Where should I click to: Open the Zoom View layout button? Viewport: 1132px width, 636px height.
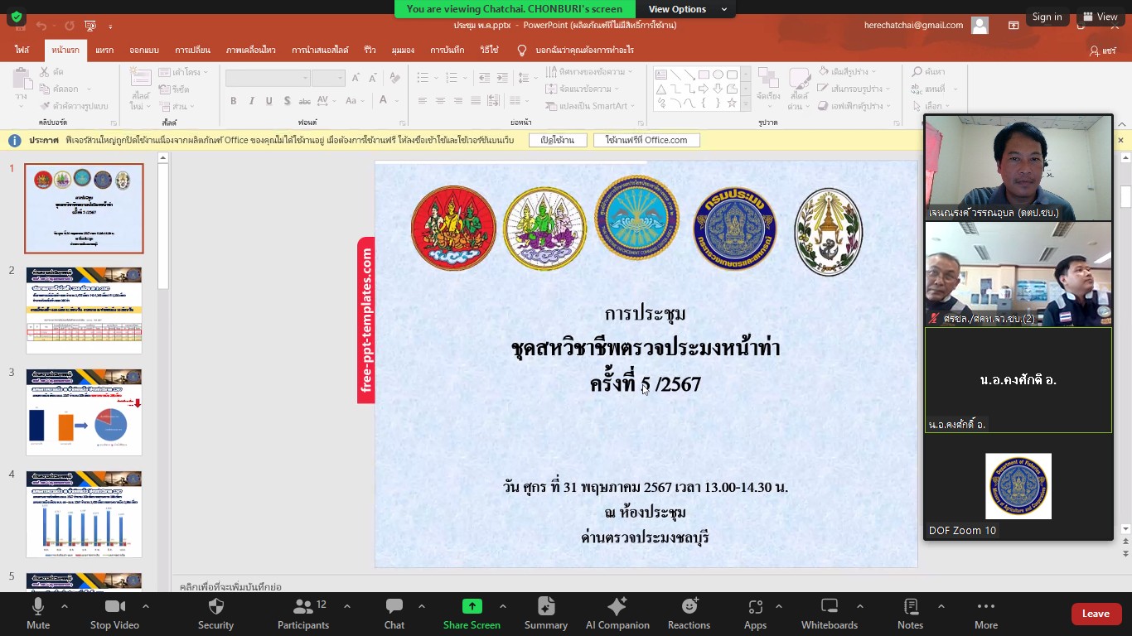[x=1100, y=17]
